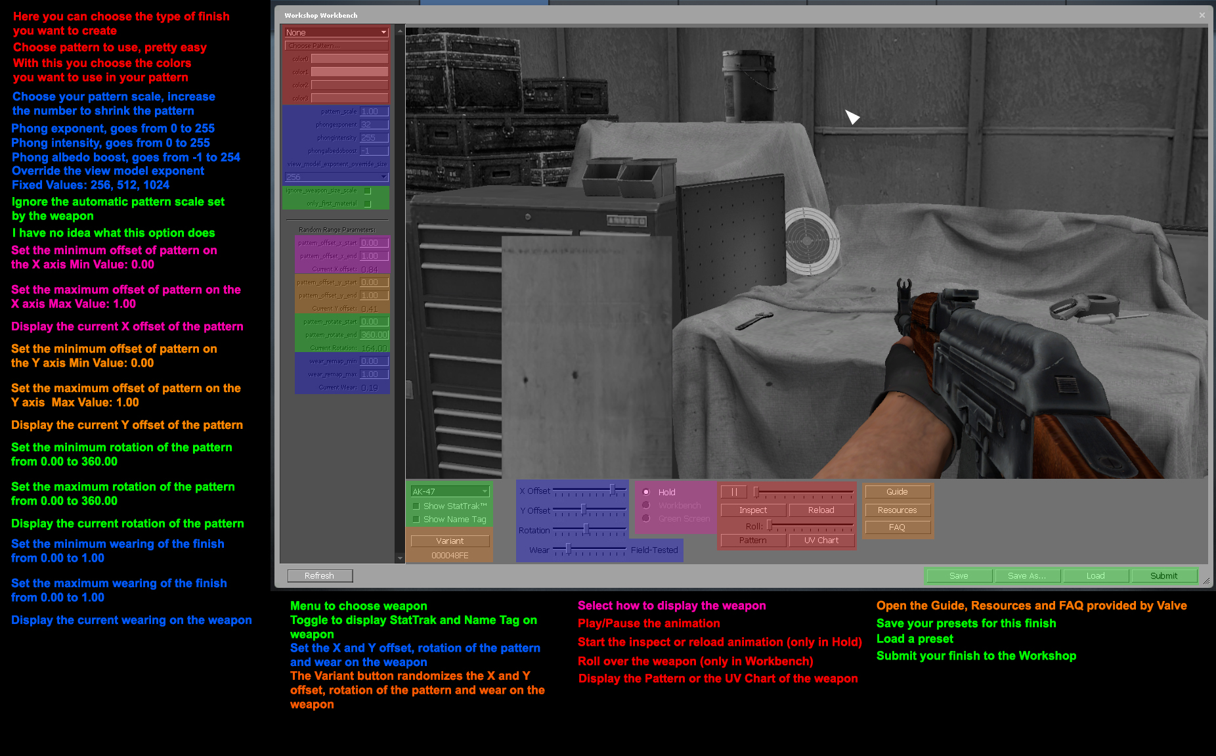This screenshot has width=1216, height=756.
Task: Select the Workbench display mode
Action: click(x=646, y=505)
